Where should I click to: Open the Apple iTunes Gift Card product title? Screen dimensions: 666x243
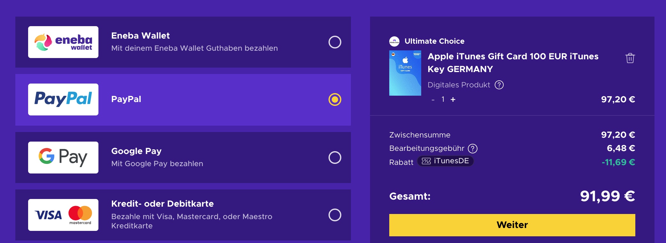pyautogui.click(x=513, y=63)
